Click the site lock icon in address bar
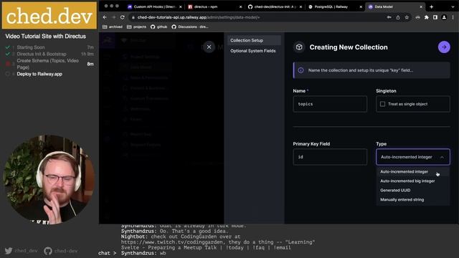Screen dimensions: 459x258 pos(133,17)
